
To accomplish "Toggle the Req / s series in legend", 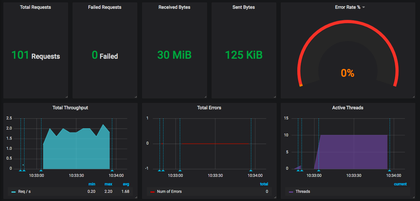I will coord(24,192).
